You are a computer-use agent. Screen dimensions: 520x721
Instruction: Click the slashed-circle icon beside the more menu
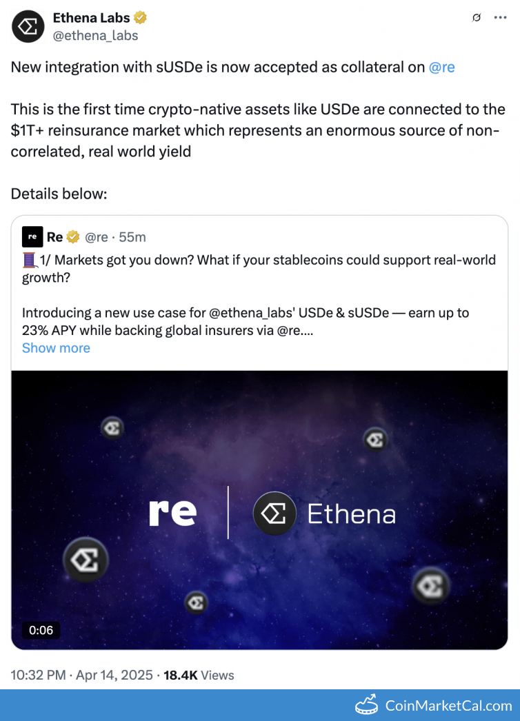(476, 18)
